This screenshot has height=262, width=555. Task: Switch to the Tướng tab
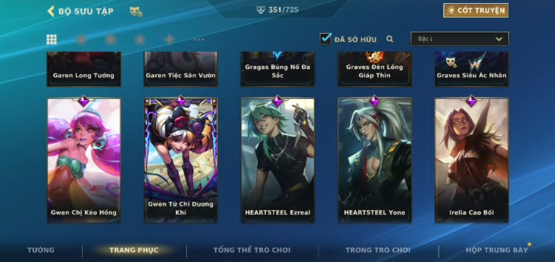click(x=41, y=250)
